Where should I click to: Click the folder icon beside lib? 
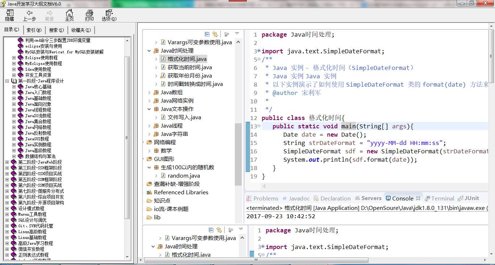pyautogui.click(x=149, y=218)
